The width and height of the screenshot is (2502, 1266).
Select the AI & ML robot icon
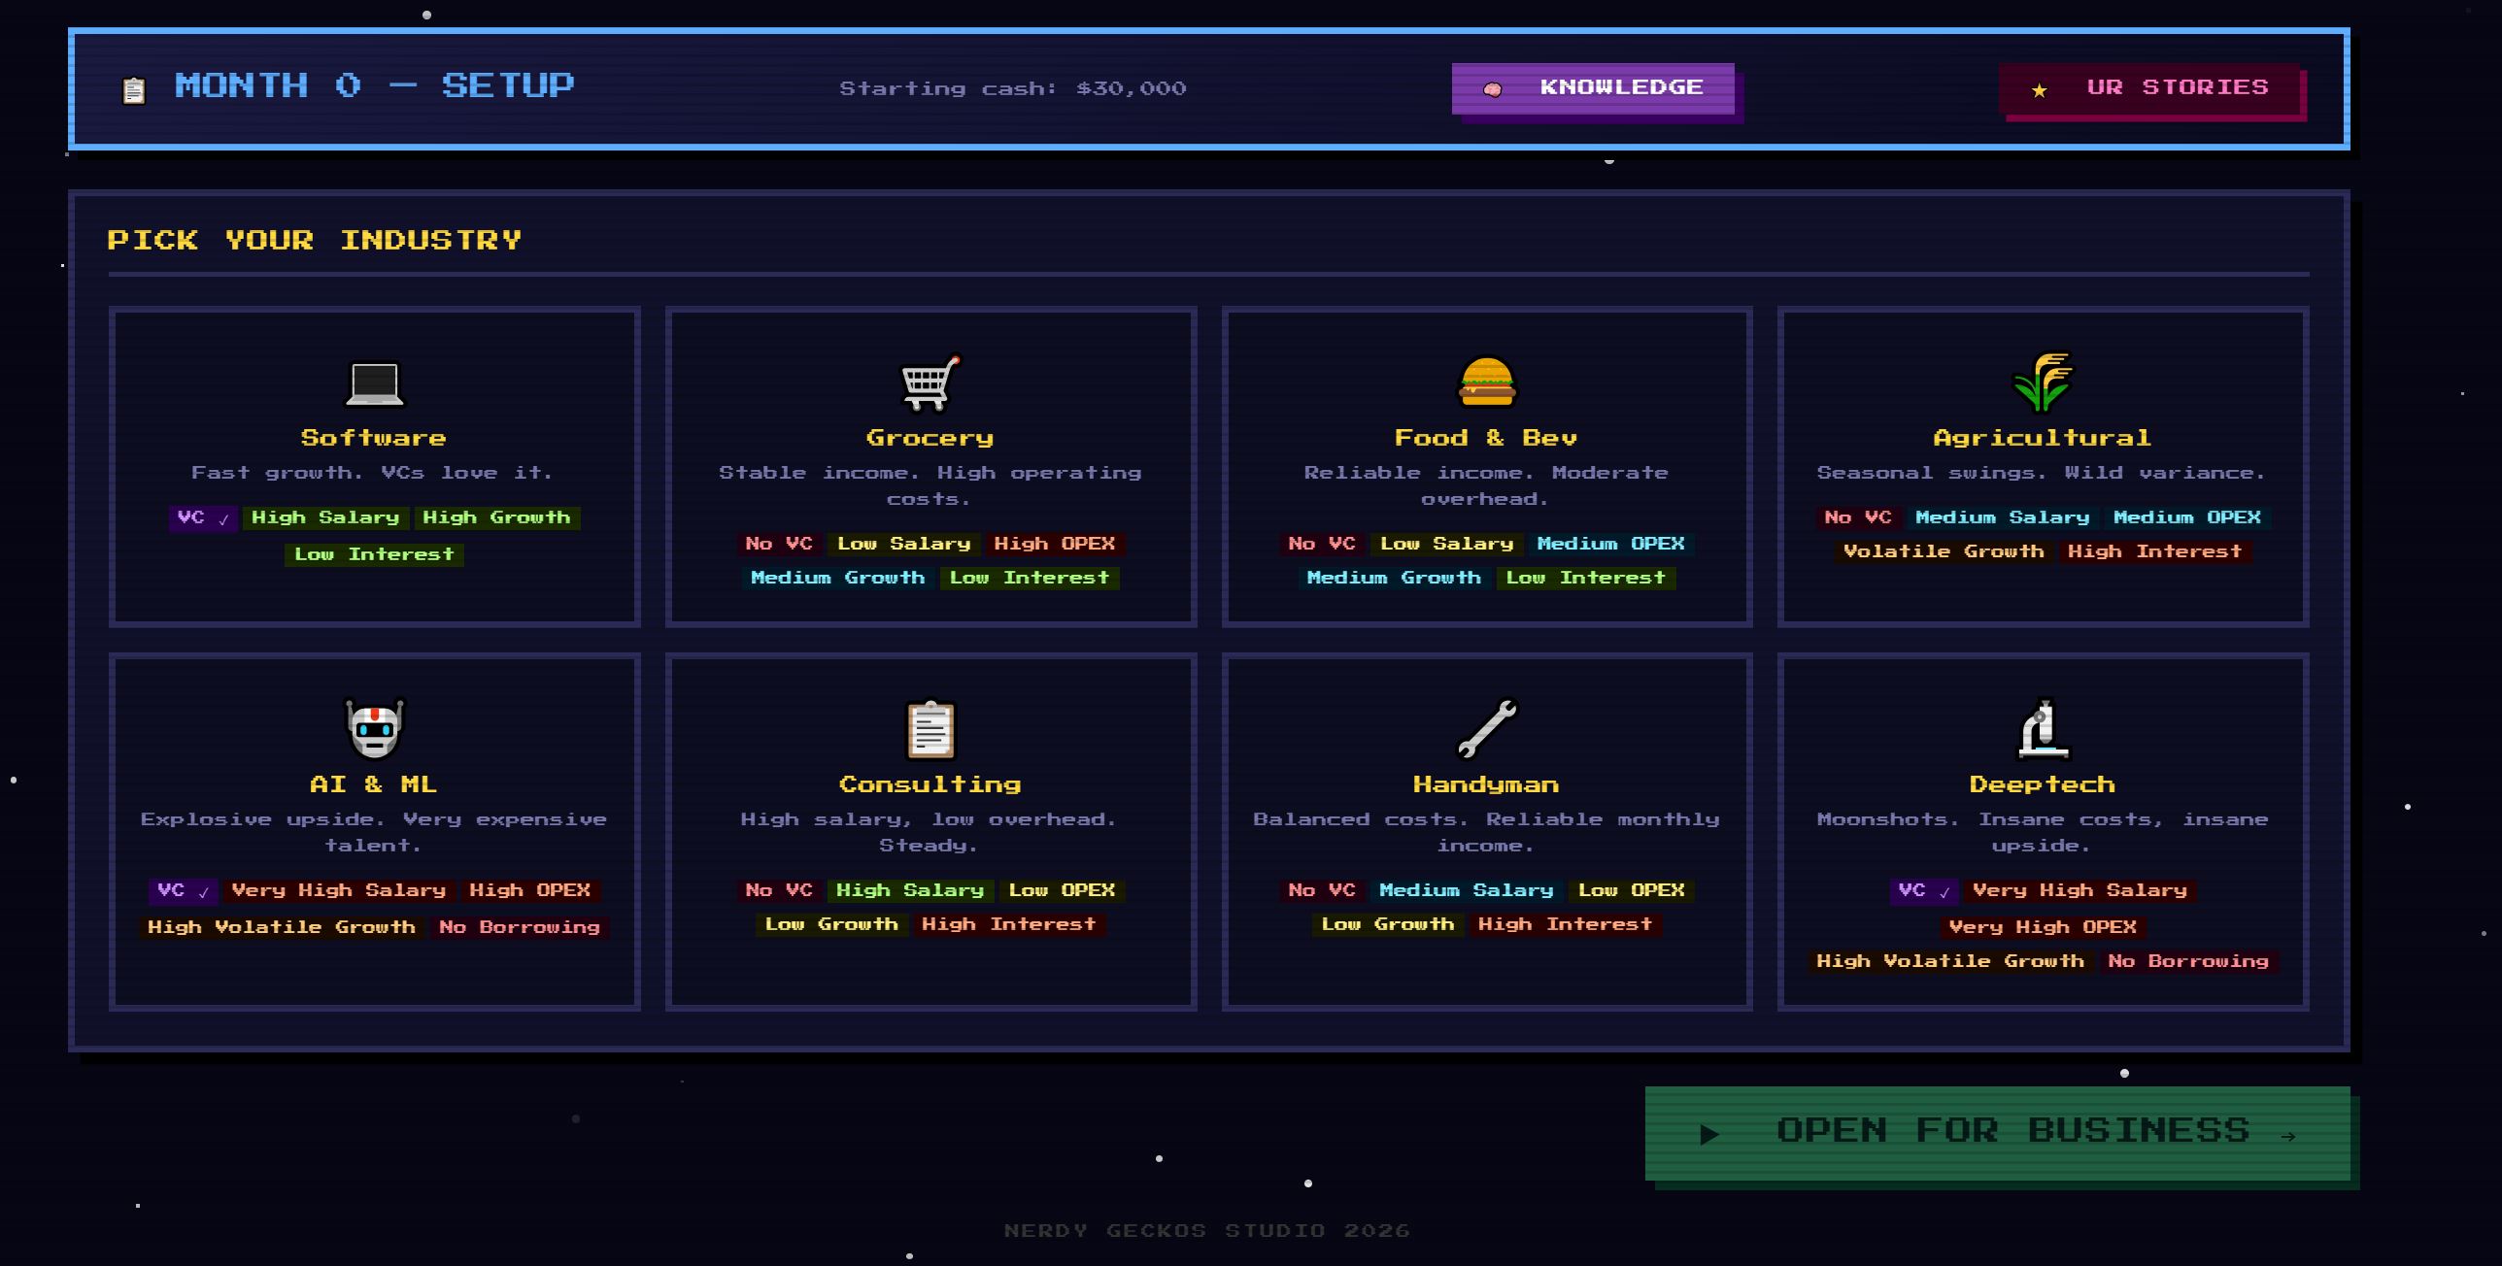pos(375,728)
